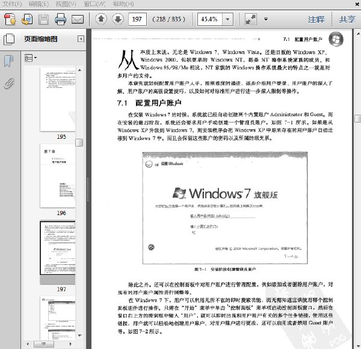Open the zoom level dropdown arrow
Viewport: 361px width, 349px height.
point(227,19)
